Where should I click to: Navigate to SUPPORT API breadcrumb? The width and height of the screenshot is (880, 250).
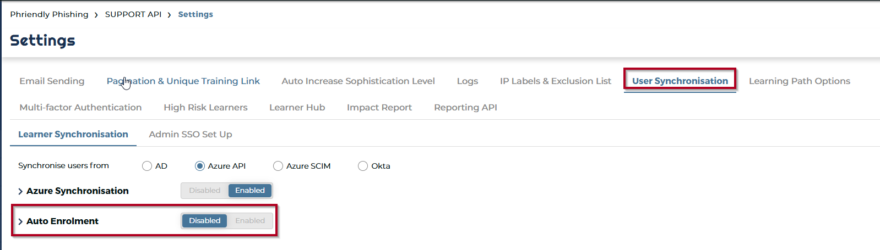click(133, 14)
